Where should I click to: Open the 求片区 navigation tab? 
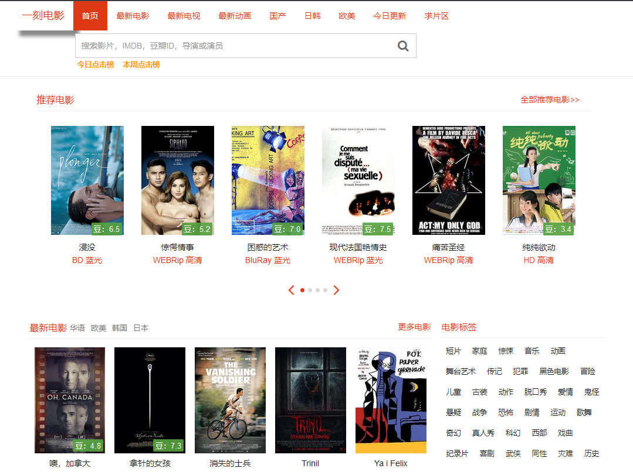(x=436, y=16)
